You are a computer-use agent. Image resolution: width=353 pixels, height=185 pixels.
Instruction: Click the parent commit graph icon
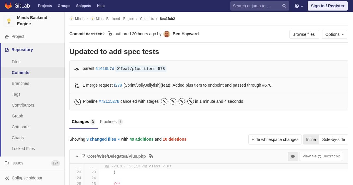click(77, 69)
